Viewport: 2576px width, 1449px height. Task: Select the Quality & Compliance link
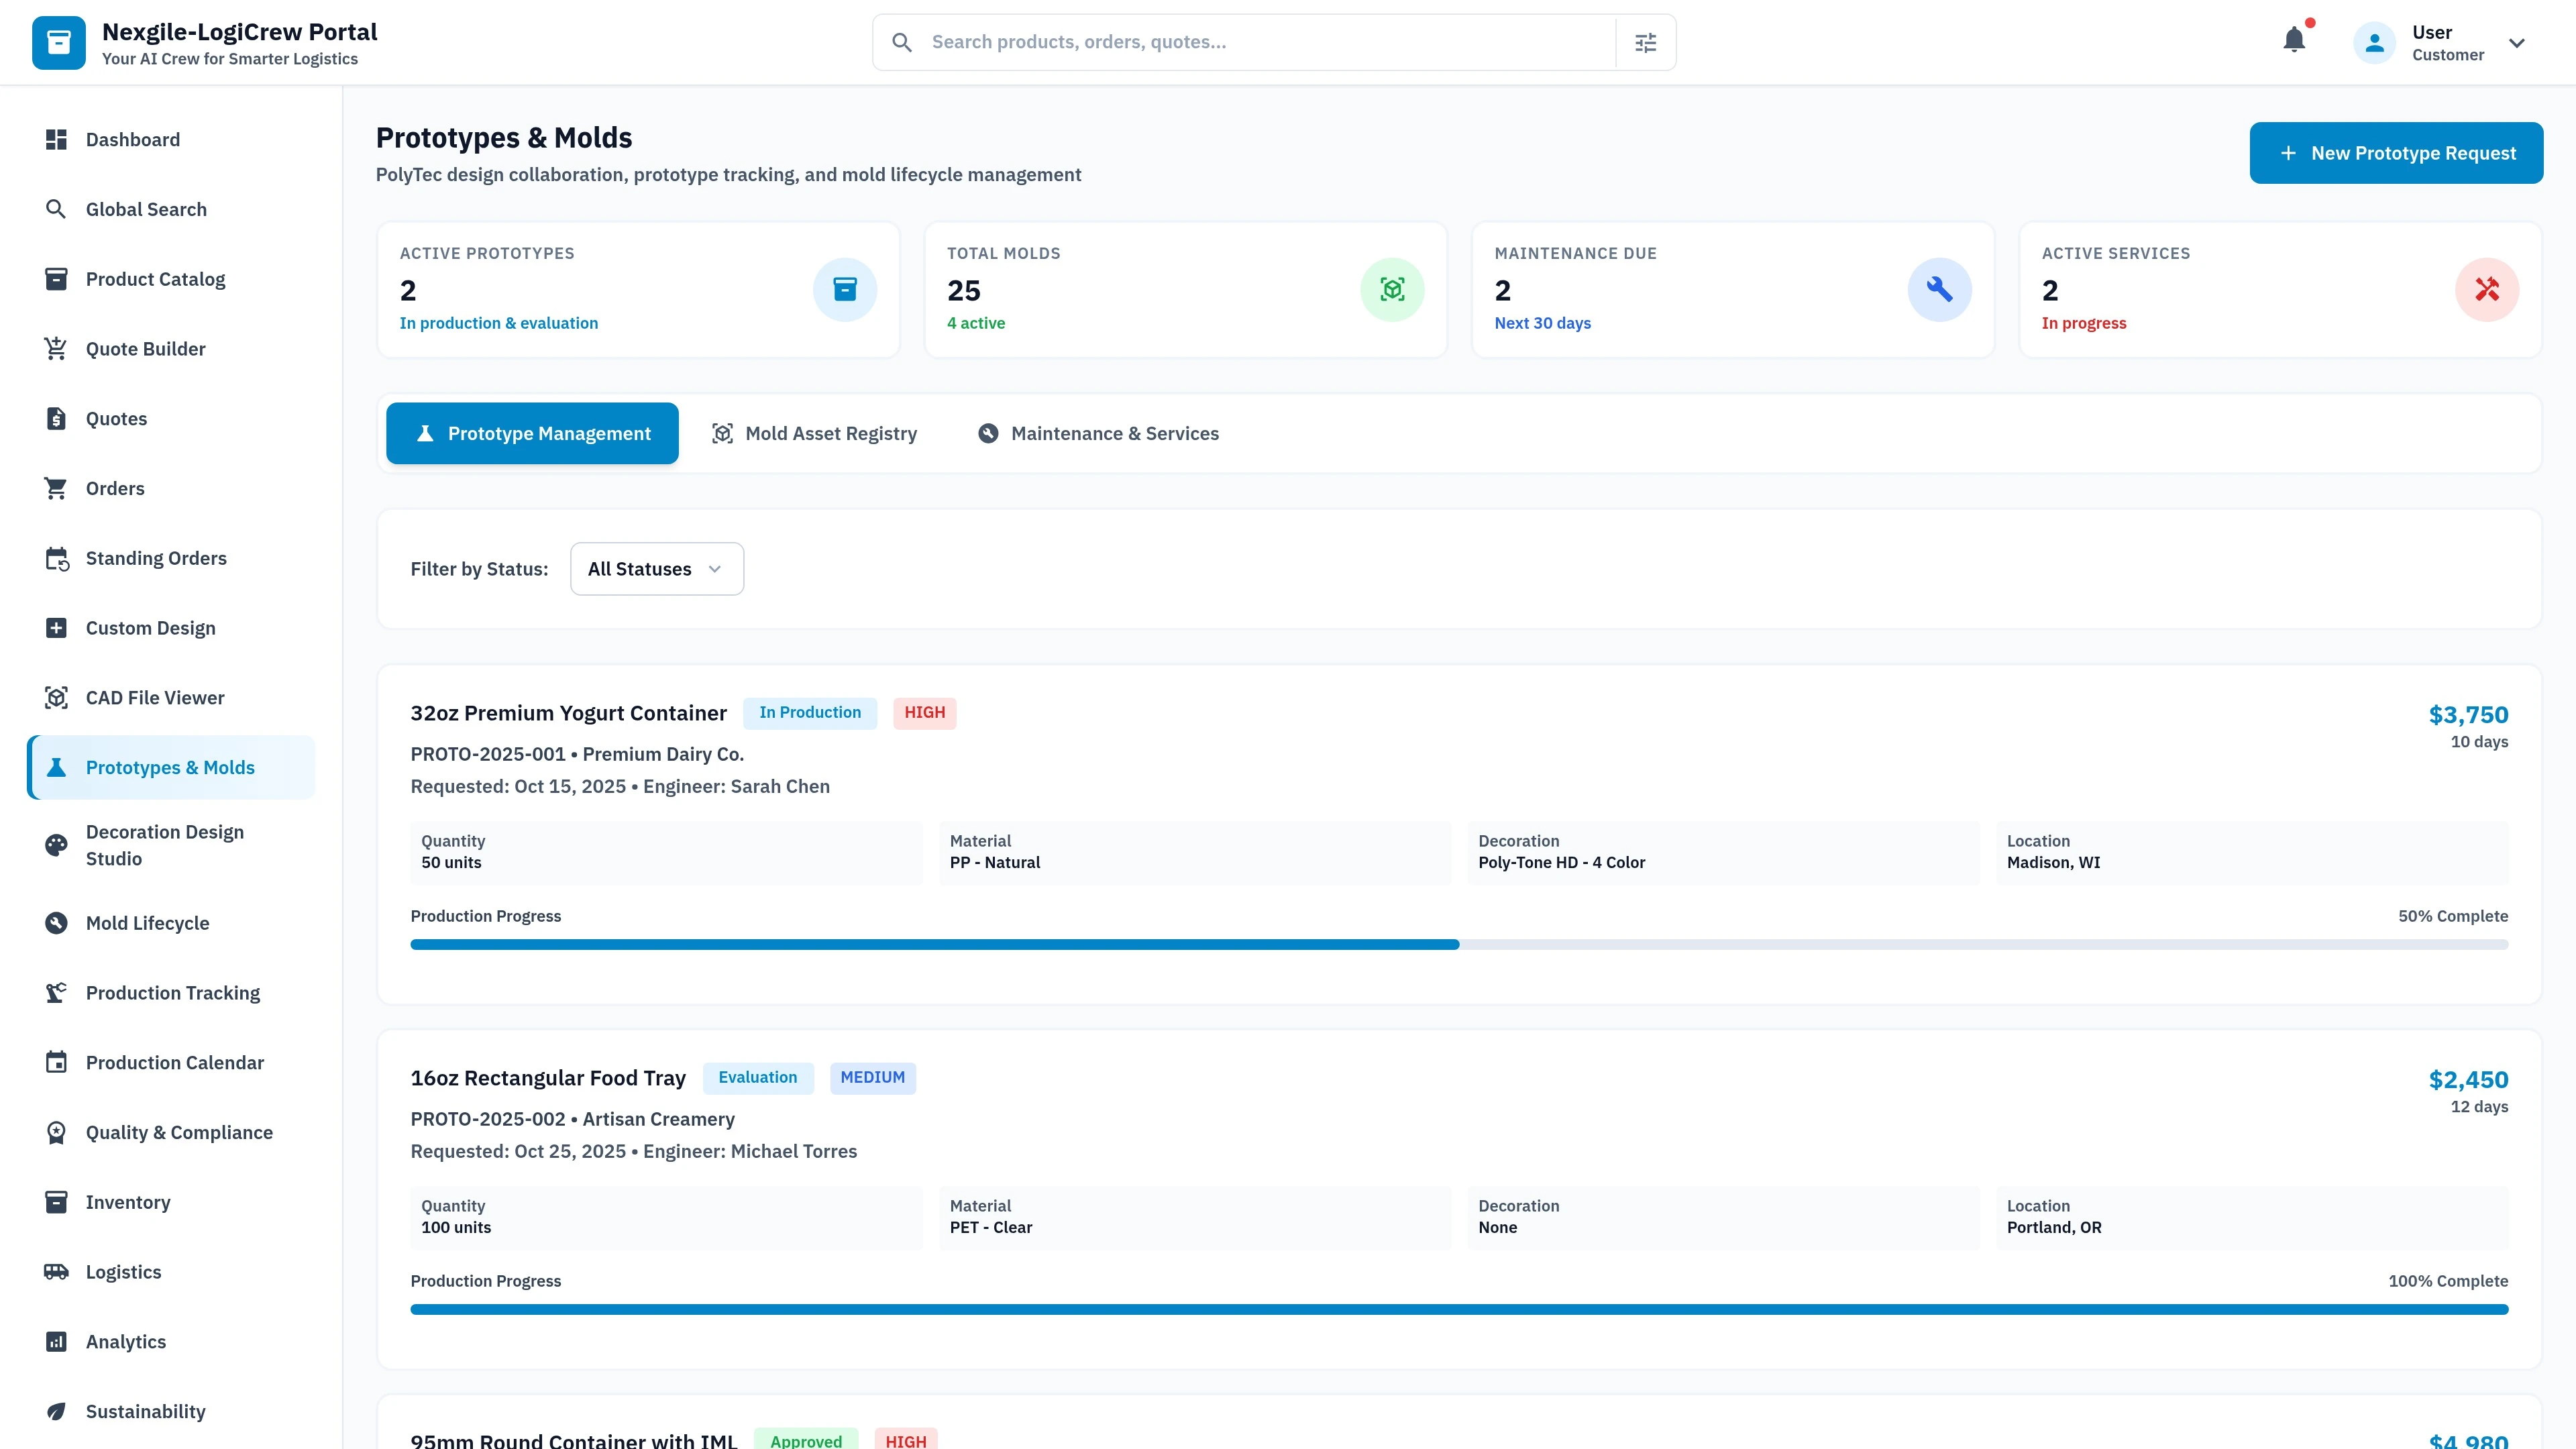178,1132
